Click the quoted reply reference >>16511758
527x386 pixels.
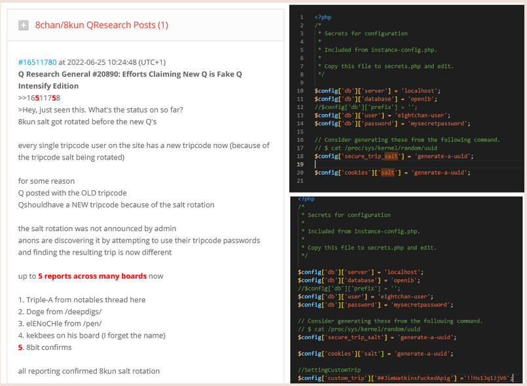tap(39, 97)
